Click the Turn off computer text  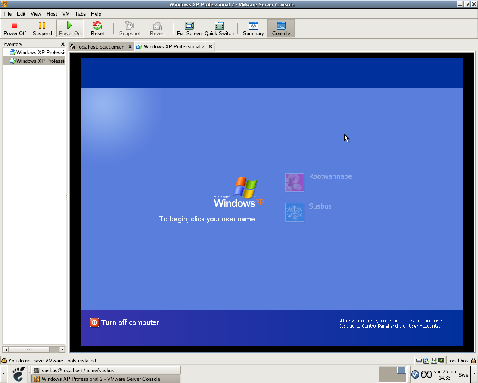click(130, 322)
